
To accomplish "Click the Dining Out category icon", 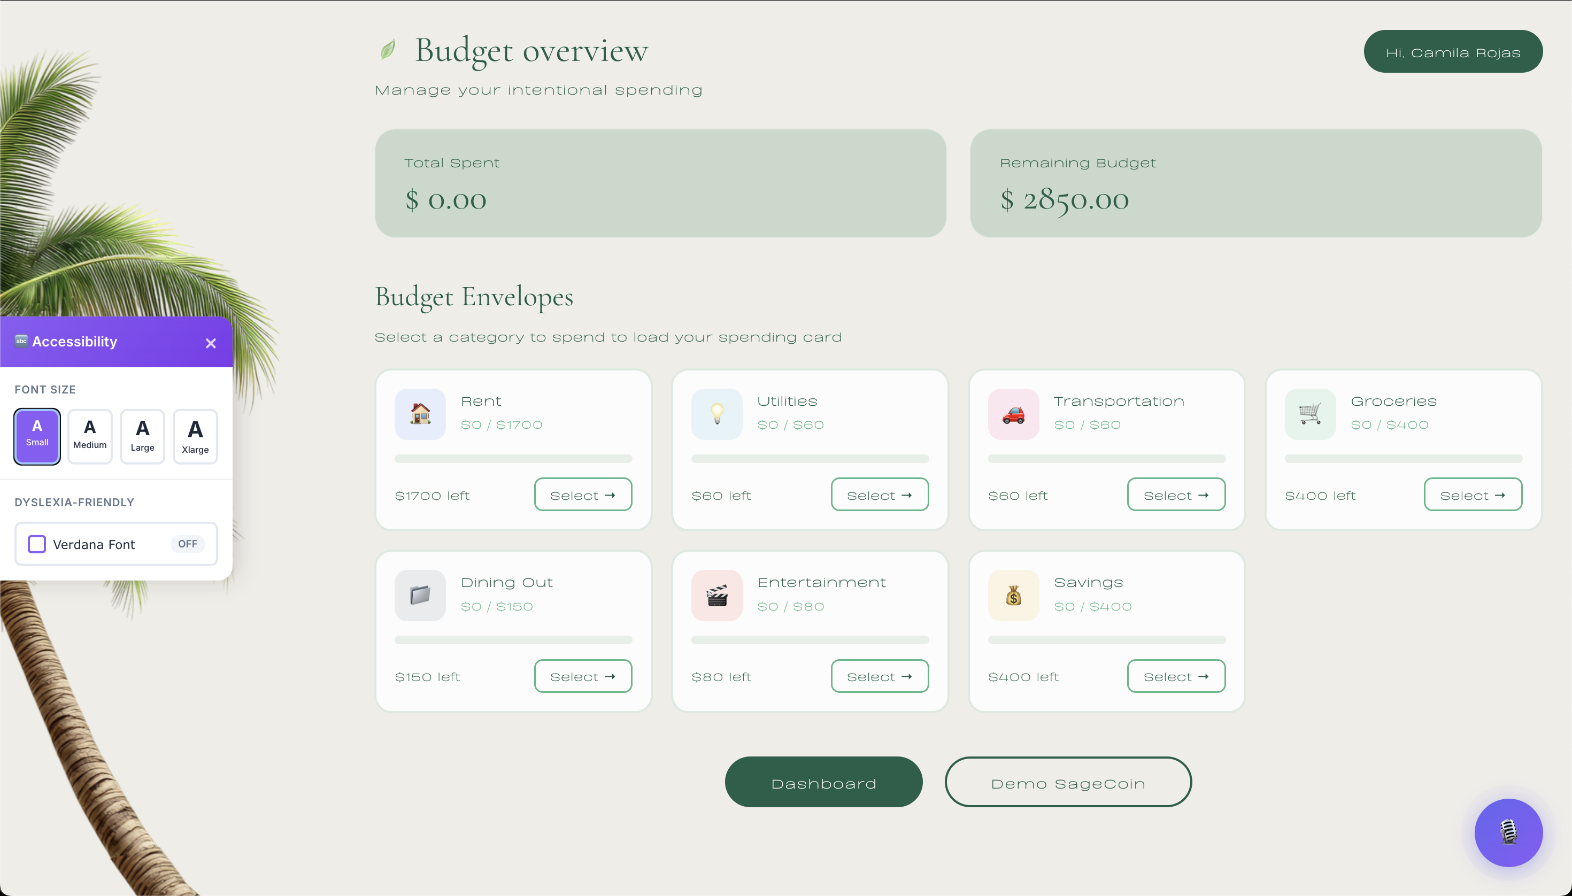I will (420, 595).
